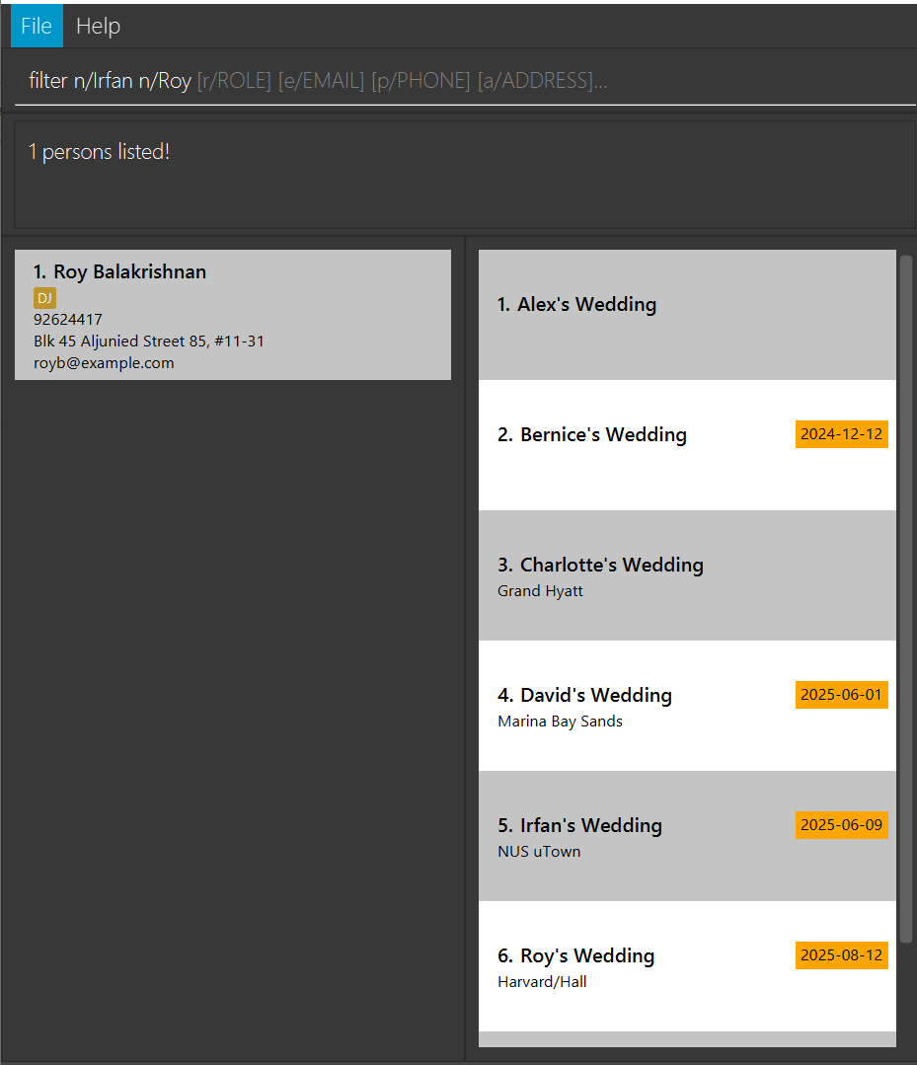Click the '1 persons listed!' result message
The height and width of the screenshot is (1065, 917).
(99, 151)
